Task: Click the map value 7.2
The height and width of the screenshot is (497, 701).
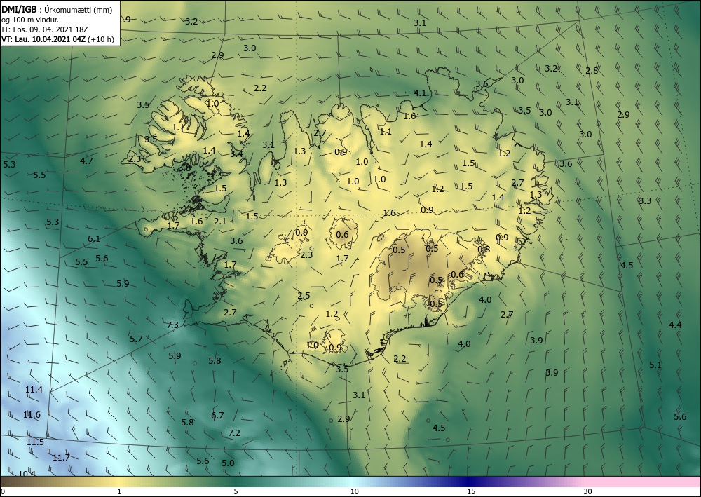Action: tap(234, 433)
